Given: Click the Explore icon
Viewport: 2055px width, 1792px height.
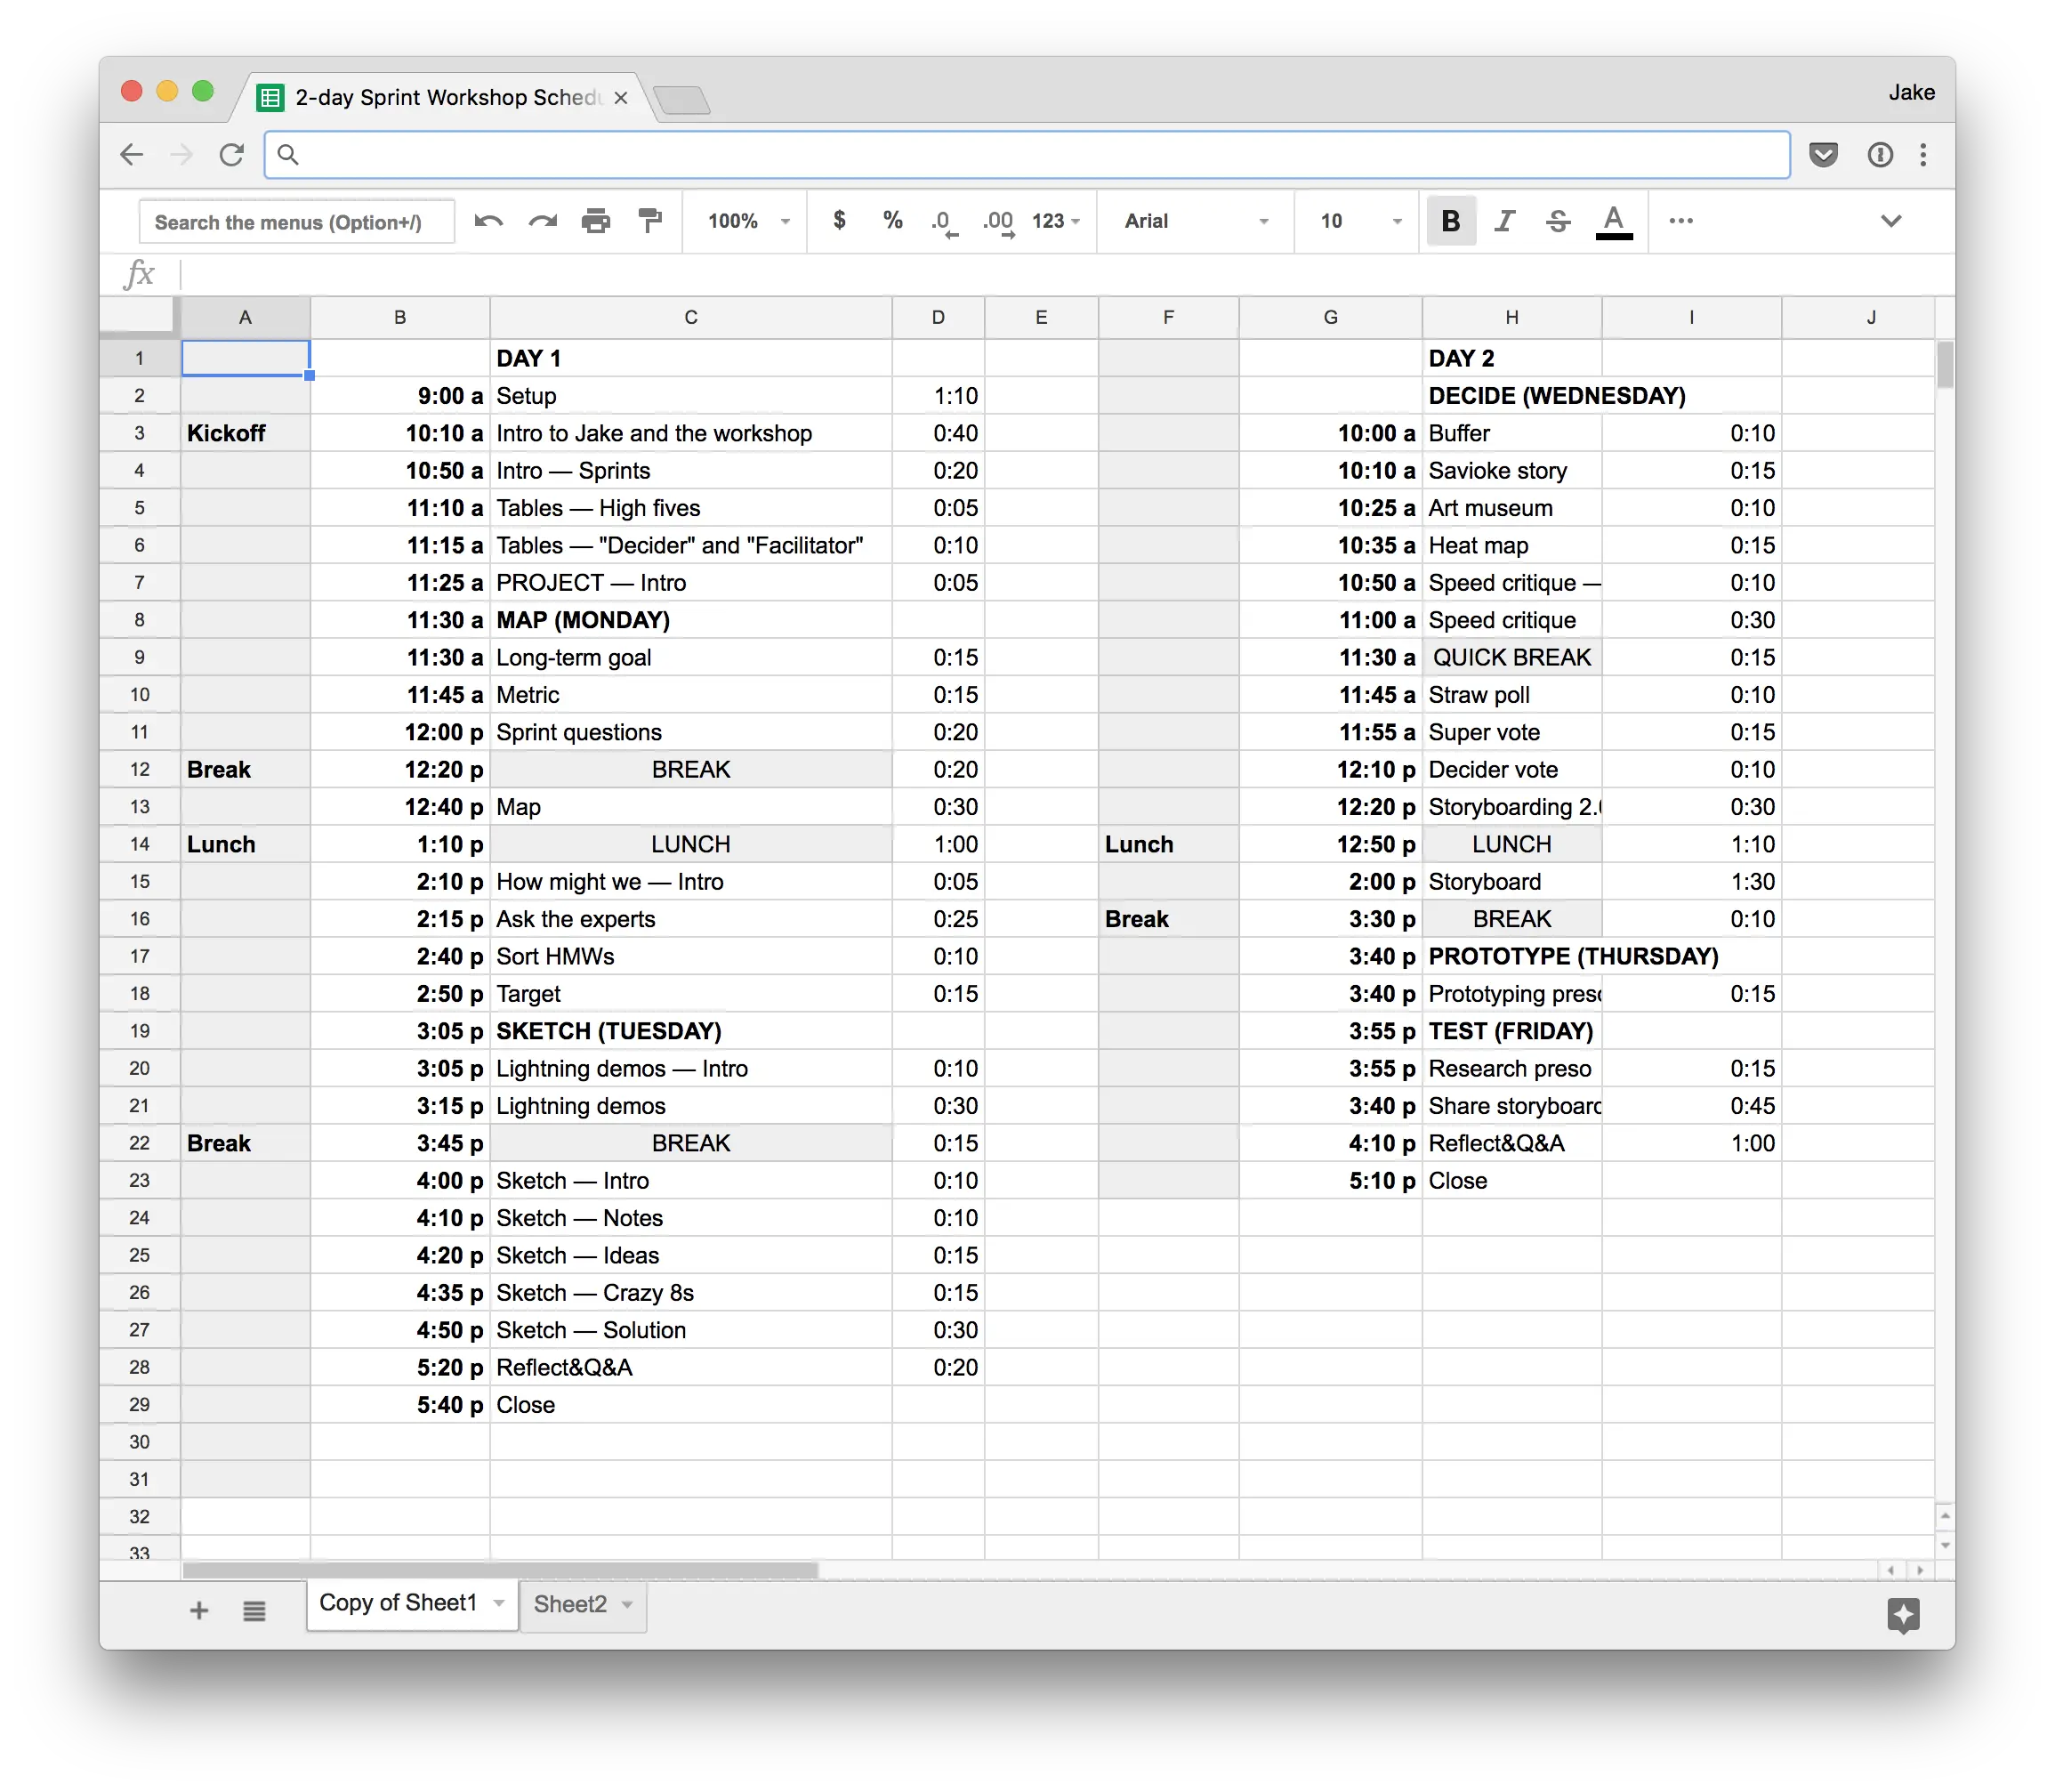Looking at the screenshot, I should click(x=1903, y=1614).
